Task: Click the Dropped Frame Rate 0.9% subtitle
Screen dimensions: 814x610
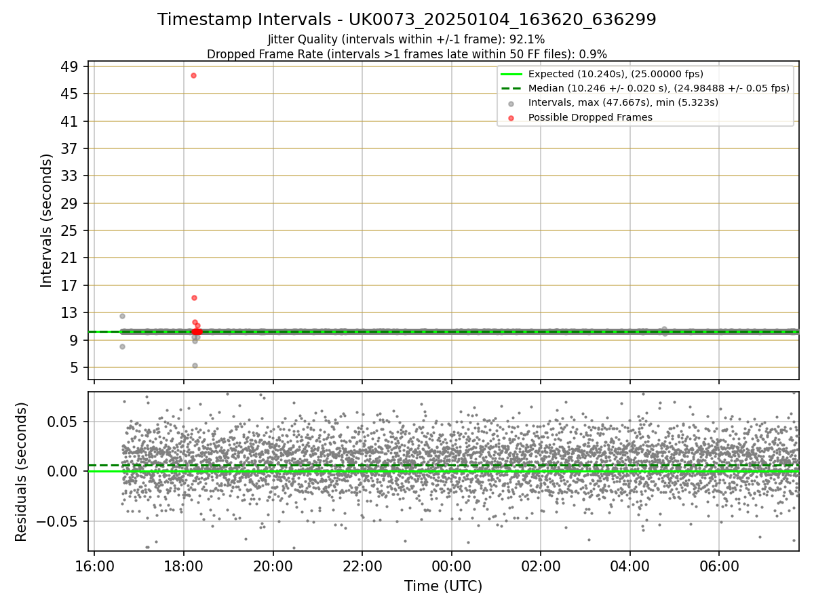Action: click(407, 54)
